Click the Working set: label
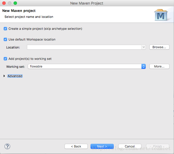 click(x=16, y=67)
